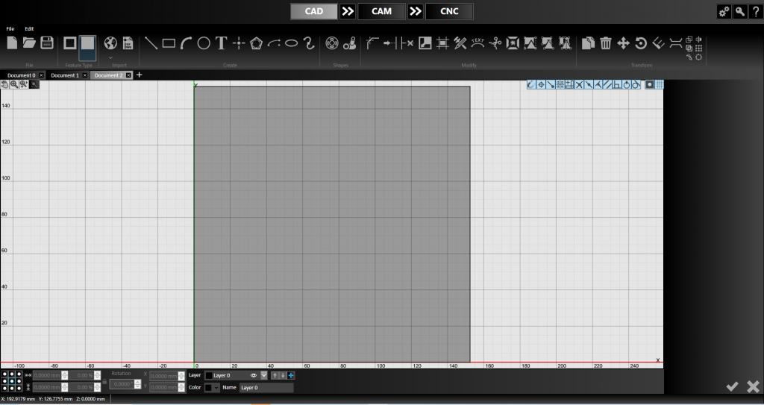Screen dimensions: 764x405
Task: Import a DXF/SVG file with the document icon
Action: pyautogui.click(x=128, y=43)
